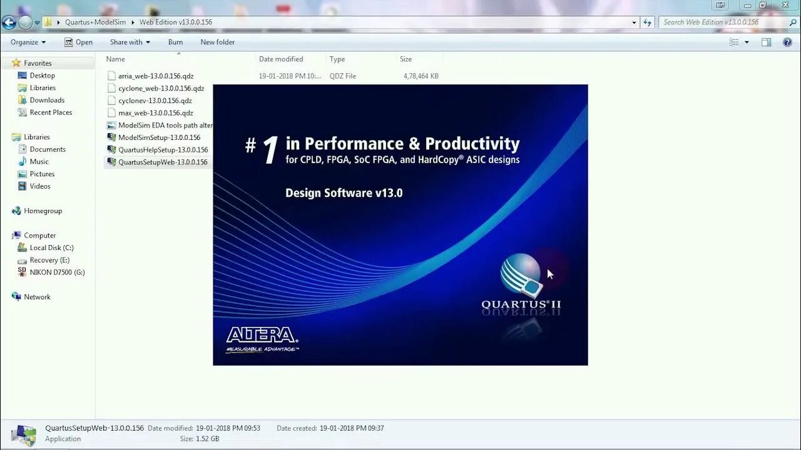801x450 pixels.
Task: Select file max_web-13.0.0.156.qdz
Action: pos(155,113)
